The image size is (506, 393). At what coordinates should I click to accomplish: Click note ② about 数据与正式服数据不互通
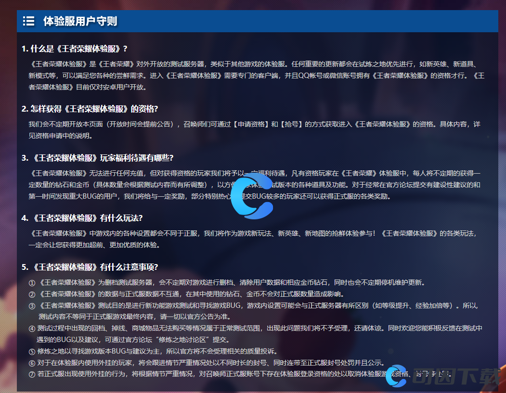pyautogui.click(x=186, y=294)
